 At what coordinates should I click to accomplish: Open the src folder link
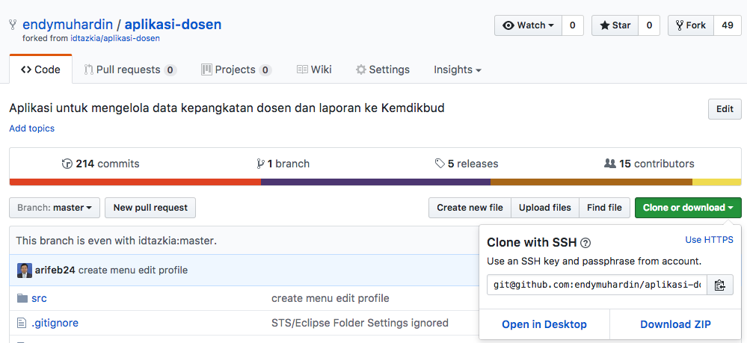coord(39,299)
